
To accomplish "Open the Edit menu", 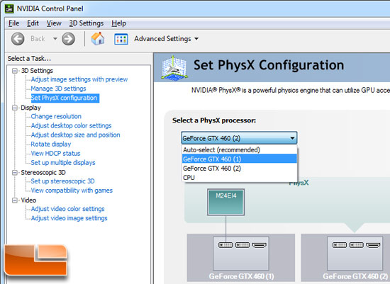I will pyautogui.click(x=33, y=23).
